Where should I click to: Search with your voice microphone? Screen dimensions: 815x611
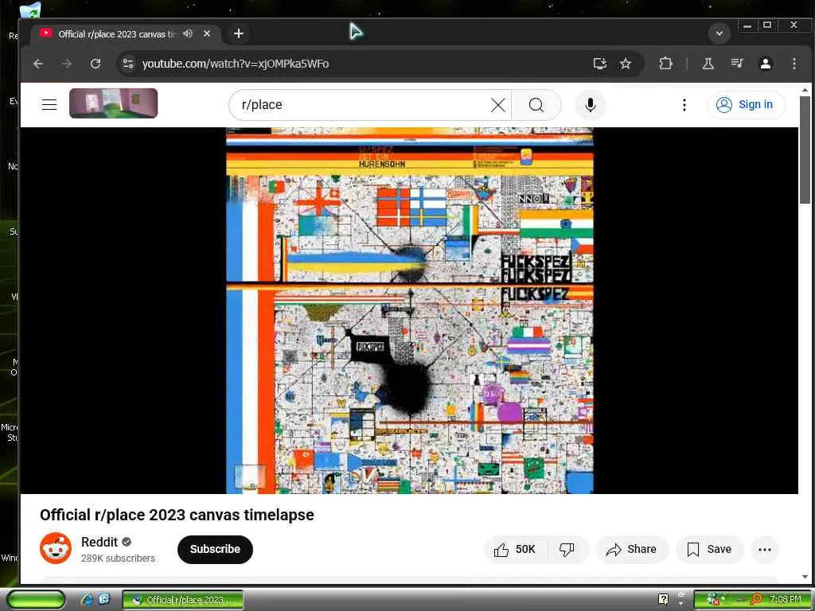(590, 105)
